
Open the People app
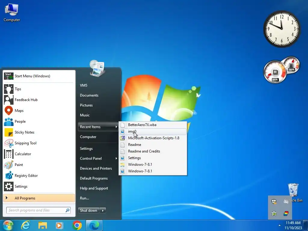click(39, 122)
